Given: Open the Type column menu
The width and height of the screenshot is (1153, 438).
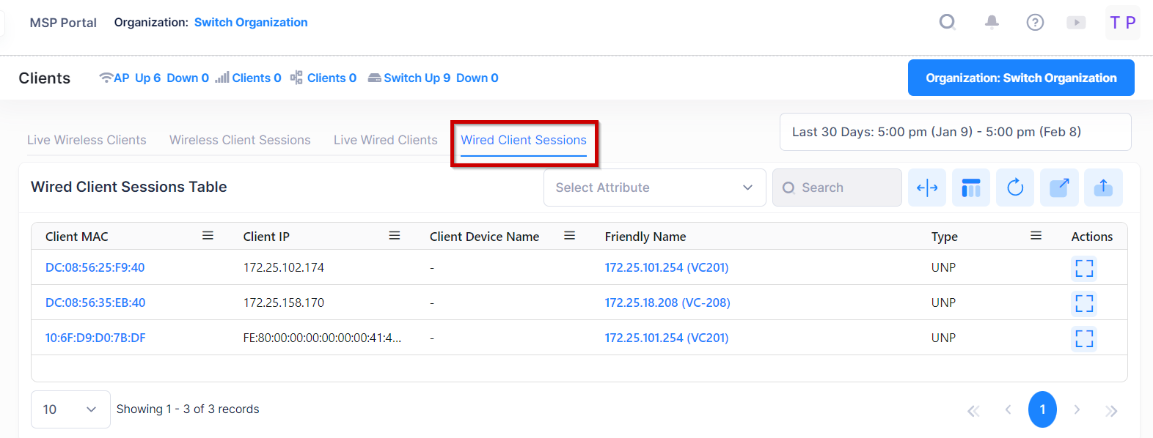Looking at the screenshot, I should [x=1036, y=236].
